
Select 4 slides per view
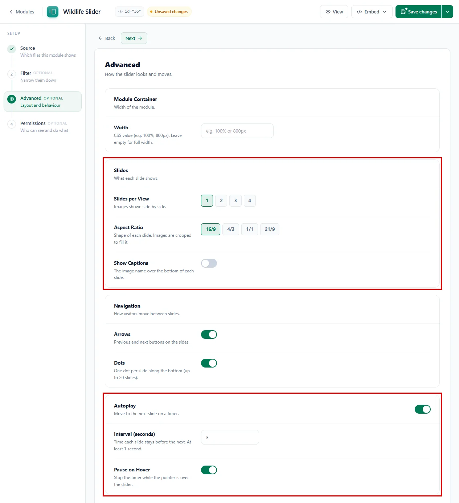(x=250, y=200)
